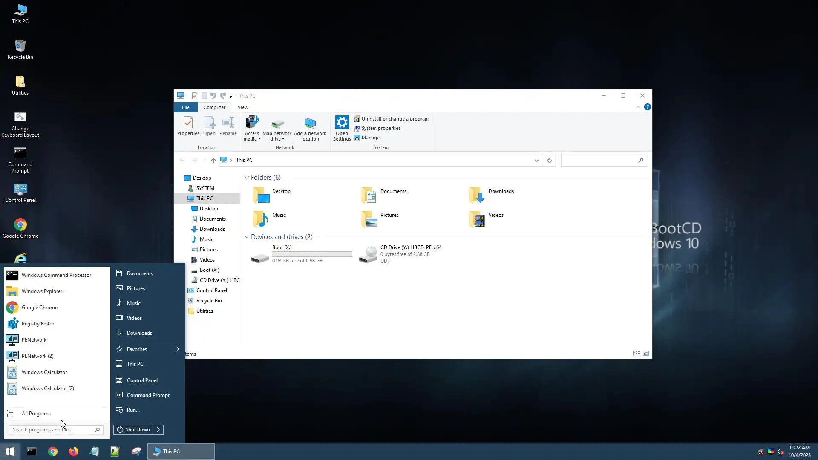The height and width of the screenshot is (460, 818).
Task: Open the File tab menu
Action: pos(185,107)
